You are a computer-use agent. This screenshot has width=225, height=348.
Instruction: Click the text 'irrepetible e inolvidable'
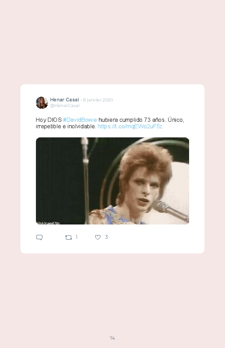click(66, 127)
